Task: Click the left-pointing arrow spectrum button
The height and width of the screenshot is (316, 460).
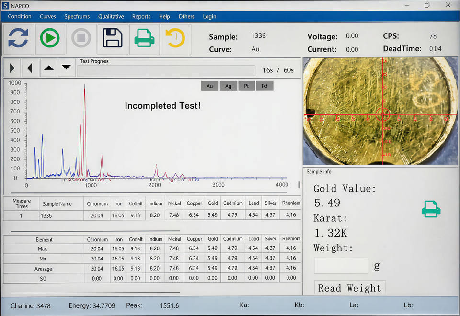Action: point(30,68)
